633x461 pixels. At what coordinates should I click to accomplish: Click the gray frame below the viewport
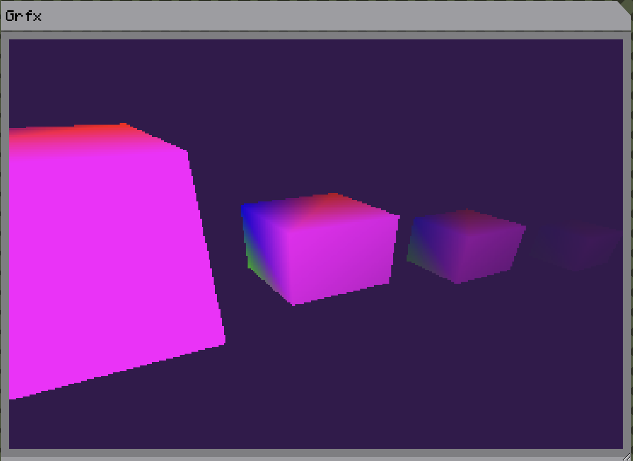point(315,453)
